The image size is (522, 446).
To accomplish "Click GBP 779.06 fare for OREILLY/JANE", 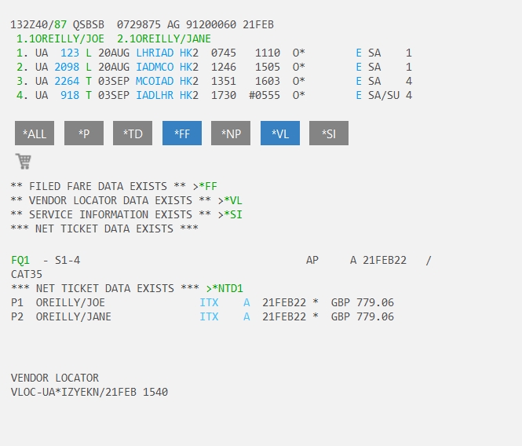I will 362,316.
